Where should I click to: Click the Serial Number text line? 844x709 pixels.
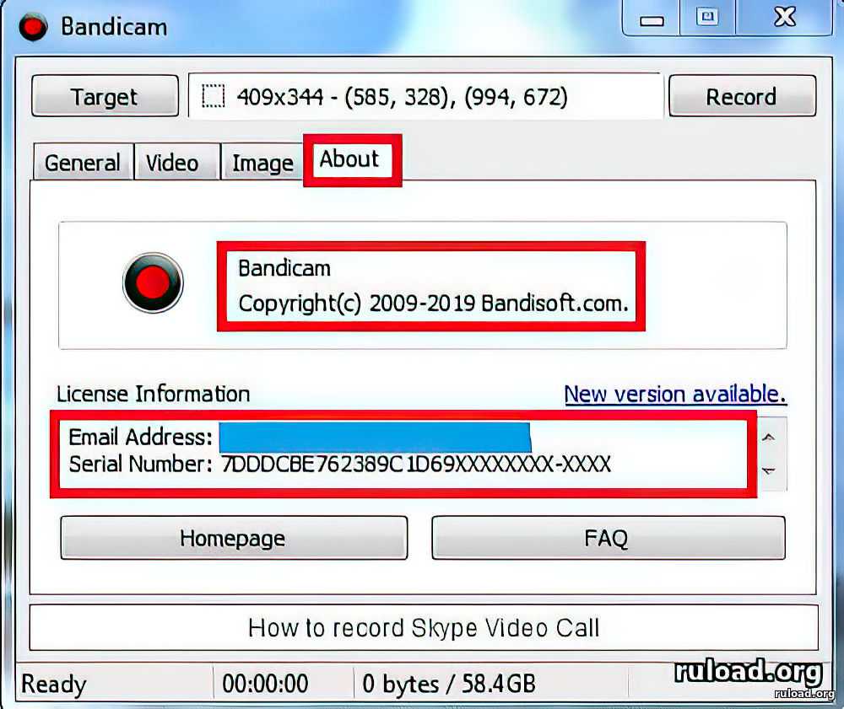click(x=339, y=464)
